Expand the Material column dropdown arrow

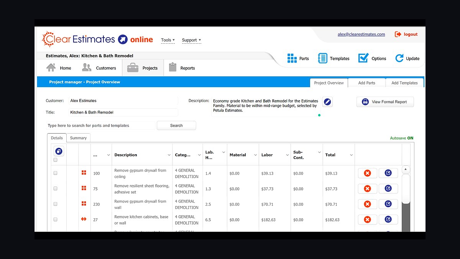[255, 155]
